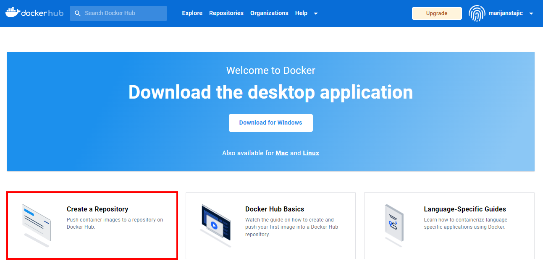Open the Docker Hub Basics heading

click(x=275, y=209)
